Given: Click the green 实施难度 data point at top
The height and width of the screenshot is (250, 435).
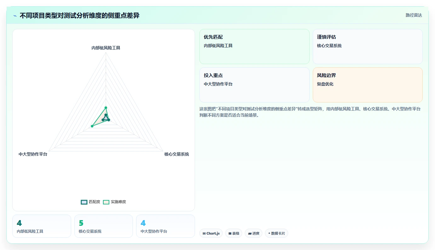Looking at the screenshot, I should tap(106, 108).
